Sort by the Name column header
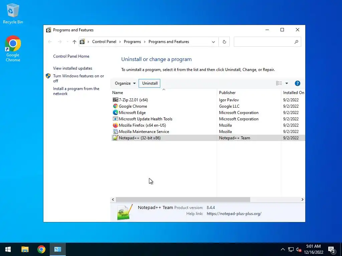 (164, 93)
